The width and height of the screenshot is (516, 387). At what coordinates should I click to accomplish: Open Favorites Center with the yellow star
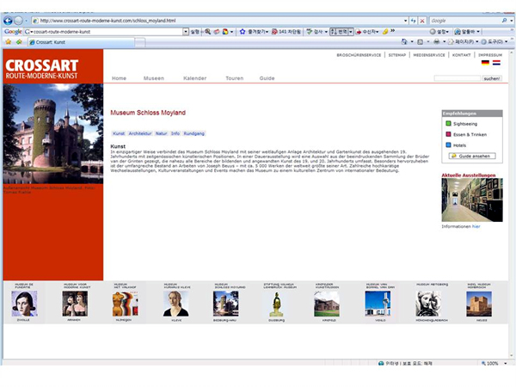[x=9, y=42]
